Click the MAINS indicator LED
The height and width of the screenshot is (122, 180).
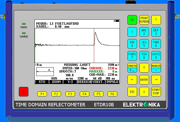pos(24,24)
